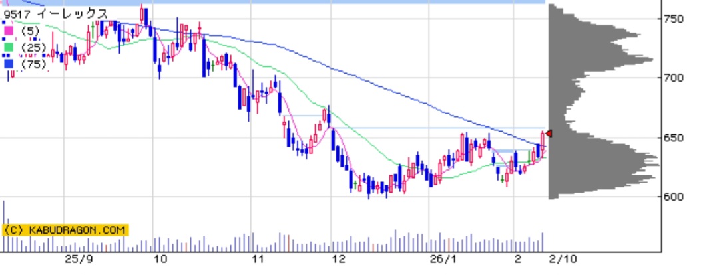Click the pink 5-day moving average swatch

(9, 31)
